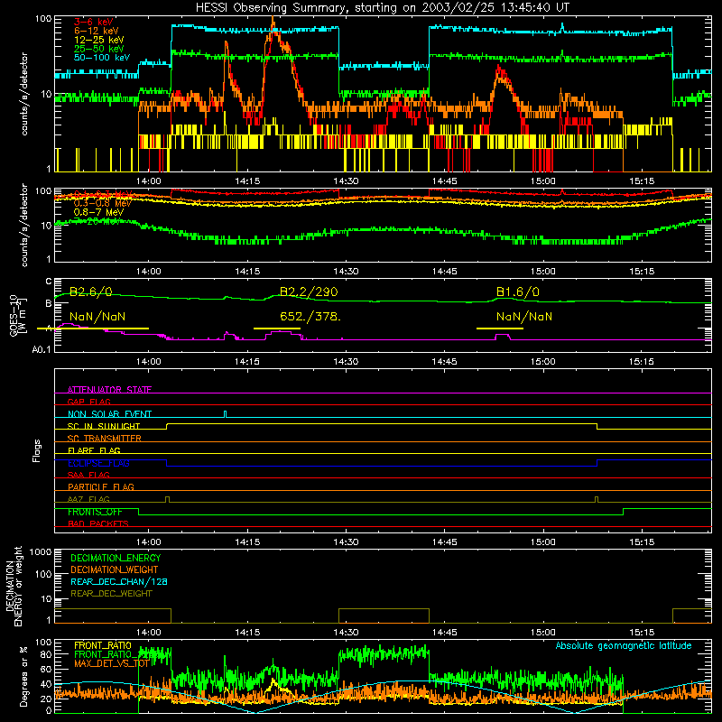Click the B2.6/0 GOES annotation
The height and width of the screenshot is (722, 722).
pyautogui.click(x=91, y=292)
